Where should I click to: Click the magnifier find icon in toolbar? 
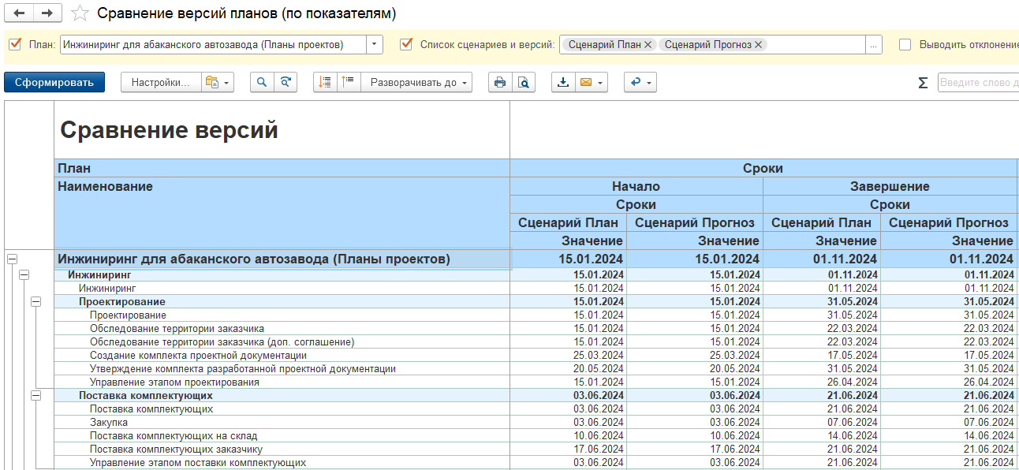262,82
